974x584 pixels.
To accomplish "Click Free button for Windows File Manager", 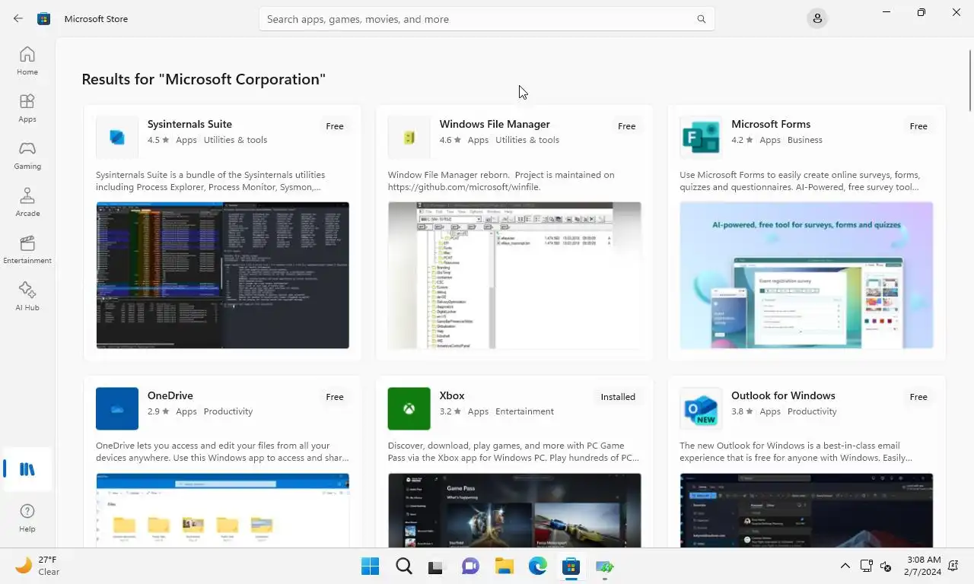I will pos(627,126).
